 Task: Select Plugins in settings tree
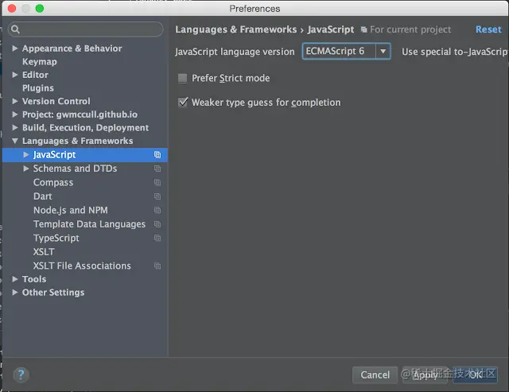[38, 88]
